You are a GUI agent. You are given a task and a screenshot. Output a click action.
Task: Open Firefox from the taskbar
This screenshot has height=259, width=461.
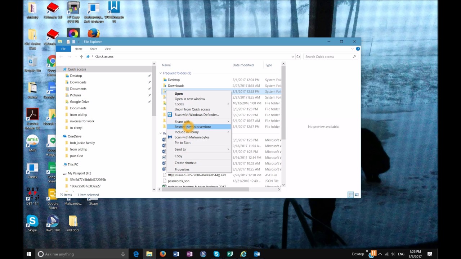(x=163, y=254)
